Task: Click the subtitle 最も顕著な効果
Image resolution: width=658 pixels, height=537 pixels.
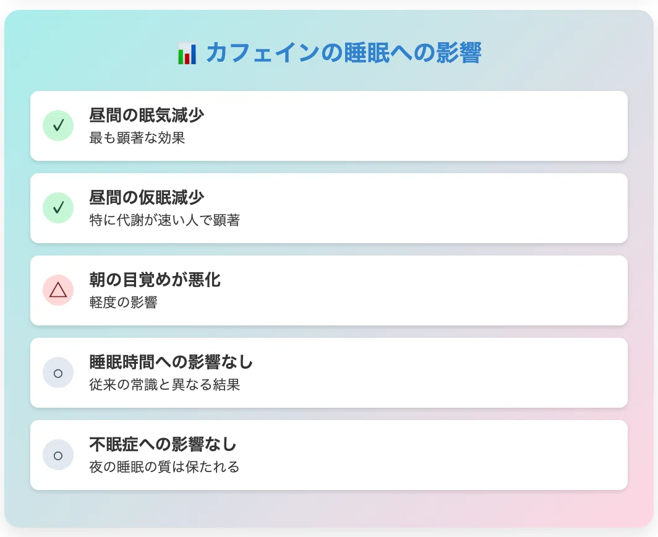Action: (137, 138)
